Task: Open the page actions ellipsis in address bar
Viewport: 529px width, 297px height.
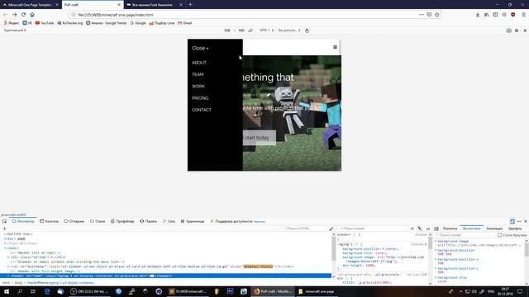Action: tap(422, 15)
